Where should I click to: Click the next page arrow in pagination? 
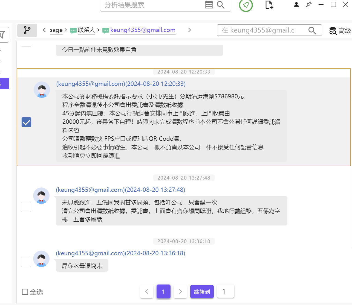coord(180,291)
